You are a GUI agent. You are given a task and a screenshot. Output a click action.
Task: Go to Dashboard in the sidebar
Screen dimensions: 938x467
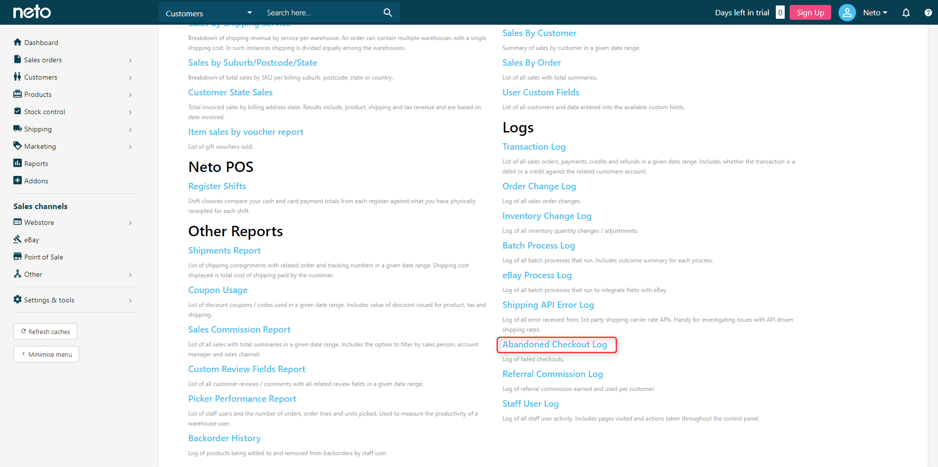[41, 42]
